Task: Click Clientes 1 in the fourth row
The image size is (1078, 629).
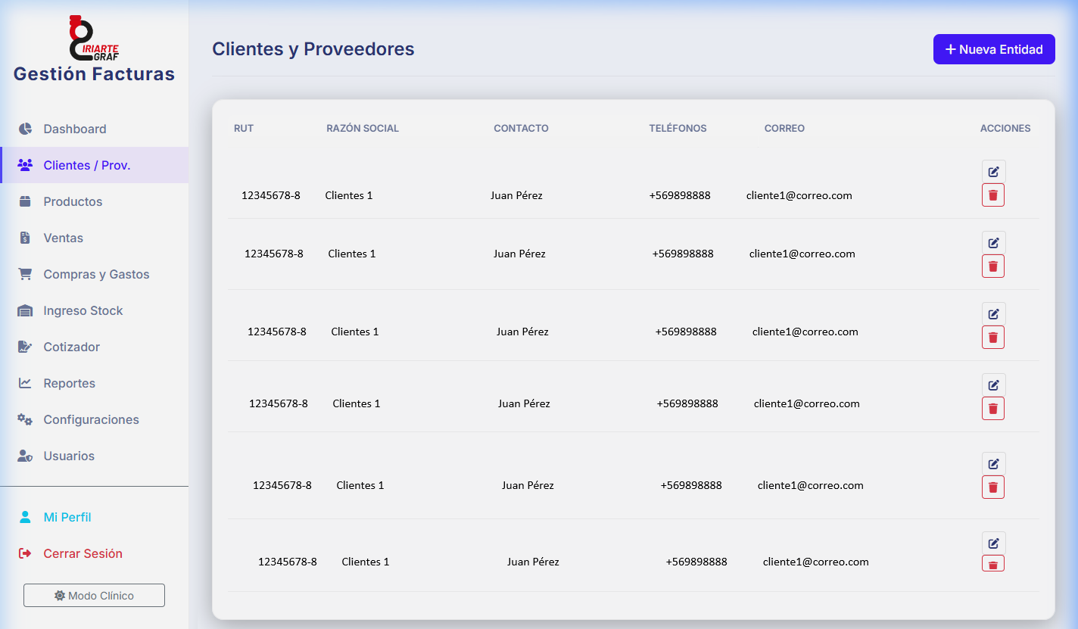Action: [x=357, y=403]
